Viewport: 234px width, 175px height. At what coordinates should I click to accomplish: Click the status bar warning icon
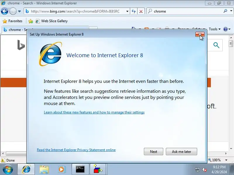click(3, 160)
